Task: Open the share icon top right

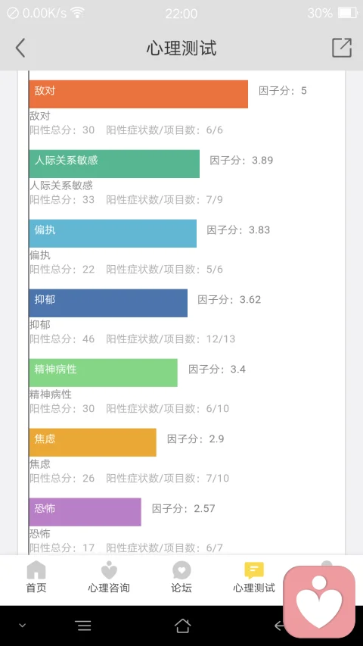Action: (342, 48)
